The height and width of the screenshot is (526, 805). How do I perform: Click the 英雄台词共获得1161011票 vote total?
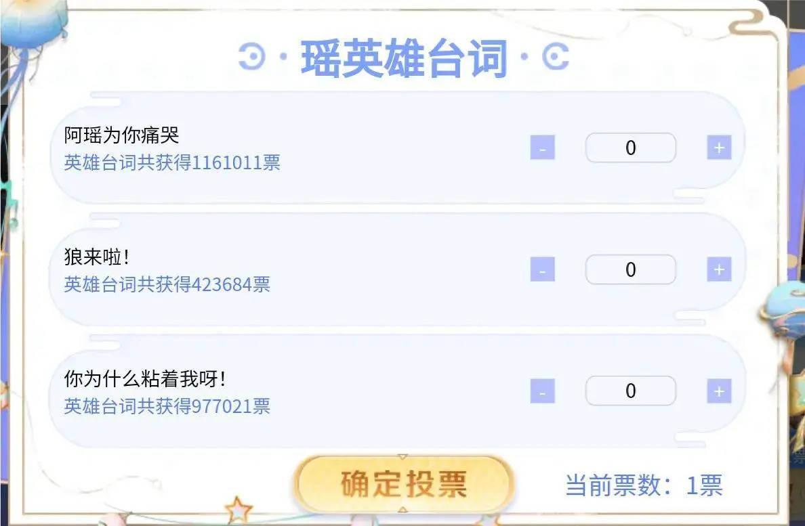pos(172,162)
